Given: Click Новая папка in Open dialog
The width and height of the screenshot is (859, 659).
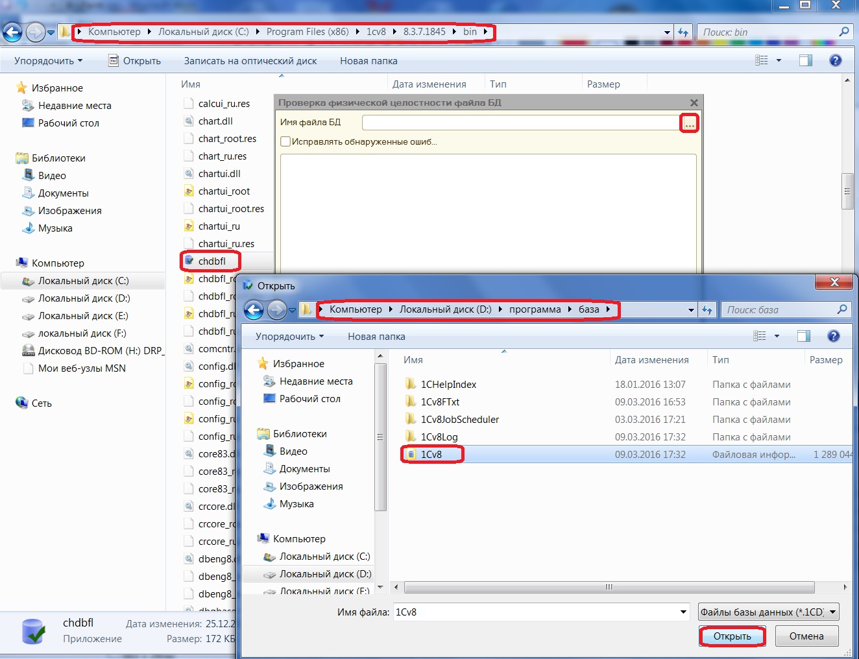Looking at the screenshot, I should coord(376,336).
